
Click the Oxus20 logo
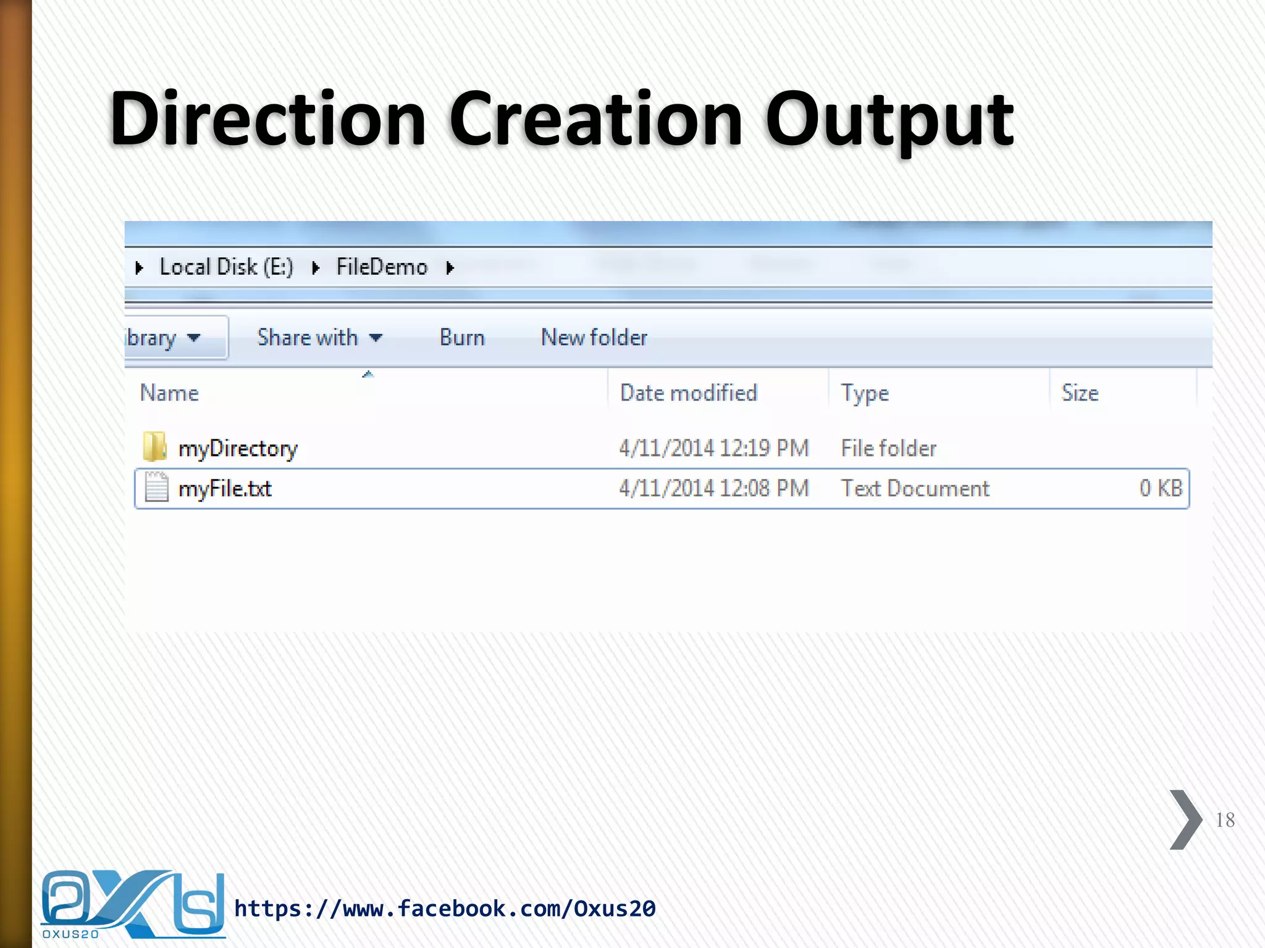pos(133,904)
